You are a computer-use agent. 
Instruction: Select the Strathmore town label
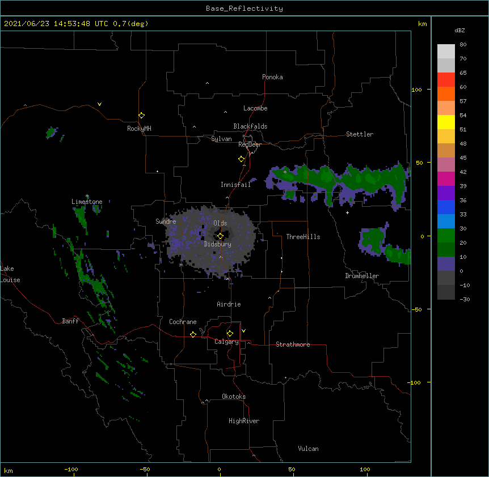(x=293, y=344)
